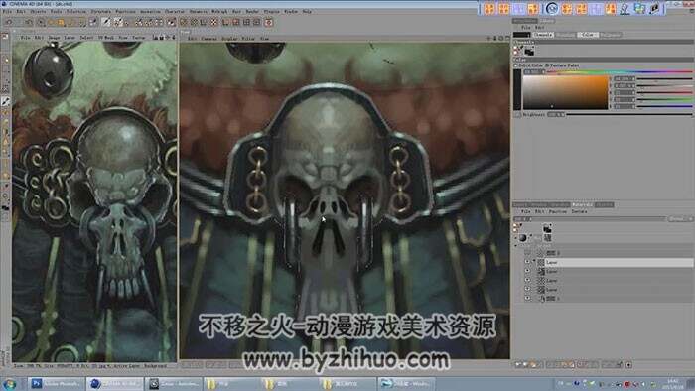
Task: Open the Filter menu in the 3D viewport
Action: tap(248, 39)
